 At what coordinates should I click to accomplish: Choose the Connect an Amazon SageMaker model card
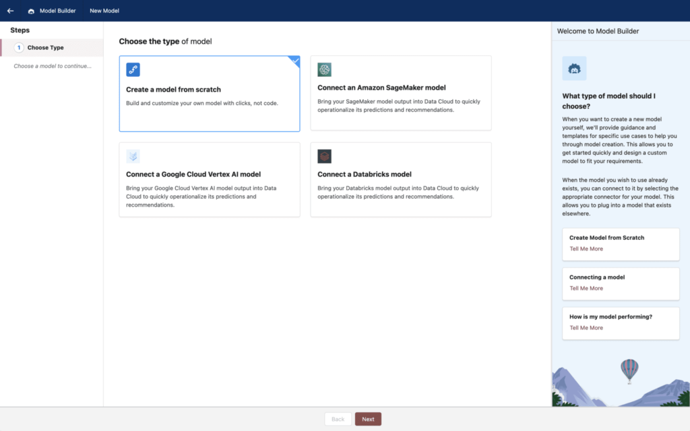click(x=401, y=93)
